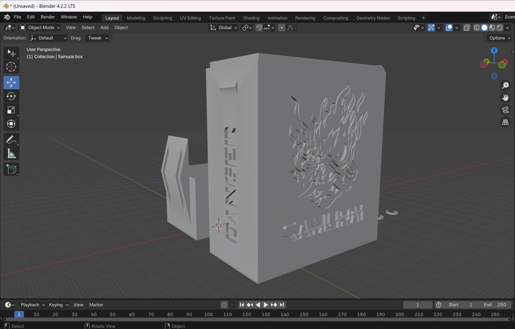This screenshot has width=515, height=329.
Task: Open the Add menu in viewport header
Action: coord(104,28)
